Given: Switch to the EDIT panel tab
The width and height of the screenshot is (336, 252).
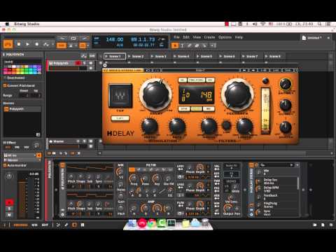Looking at the screenshot, I should pyautogui.click(x=45, y=225).
